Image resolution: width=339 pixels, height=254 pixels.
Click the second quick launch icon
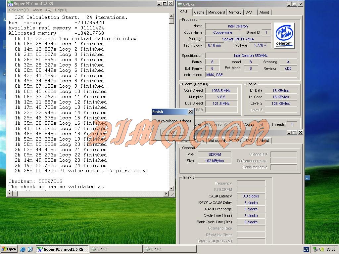[30, 249]
